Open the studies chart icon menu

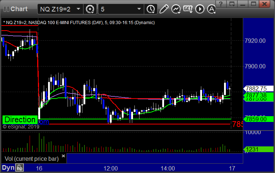(176, 9)
